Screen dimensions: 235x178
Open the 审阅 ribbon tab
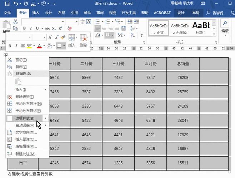coord(100,13)
